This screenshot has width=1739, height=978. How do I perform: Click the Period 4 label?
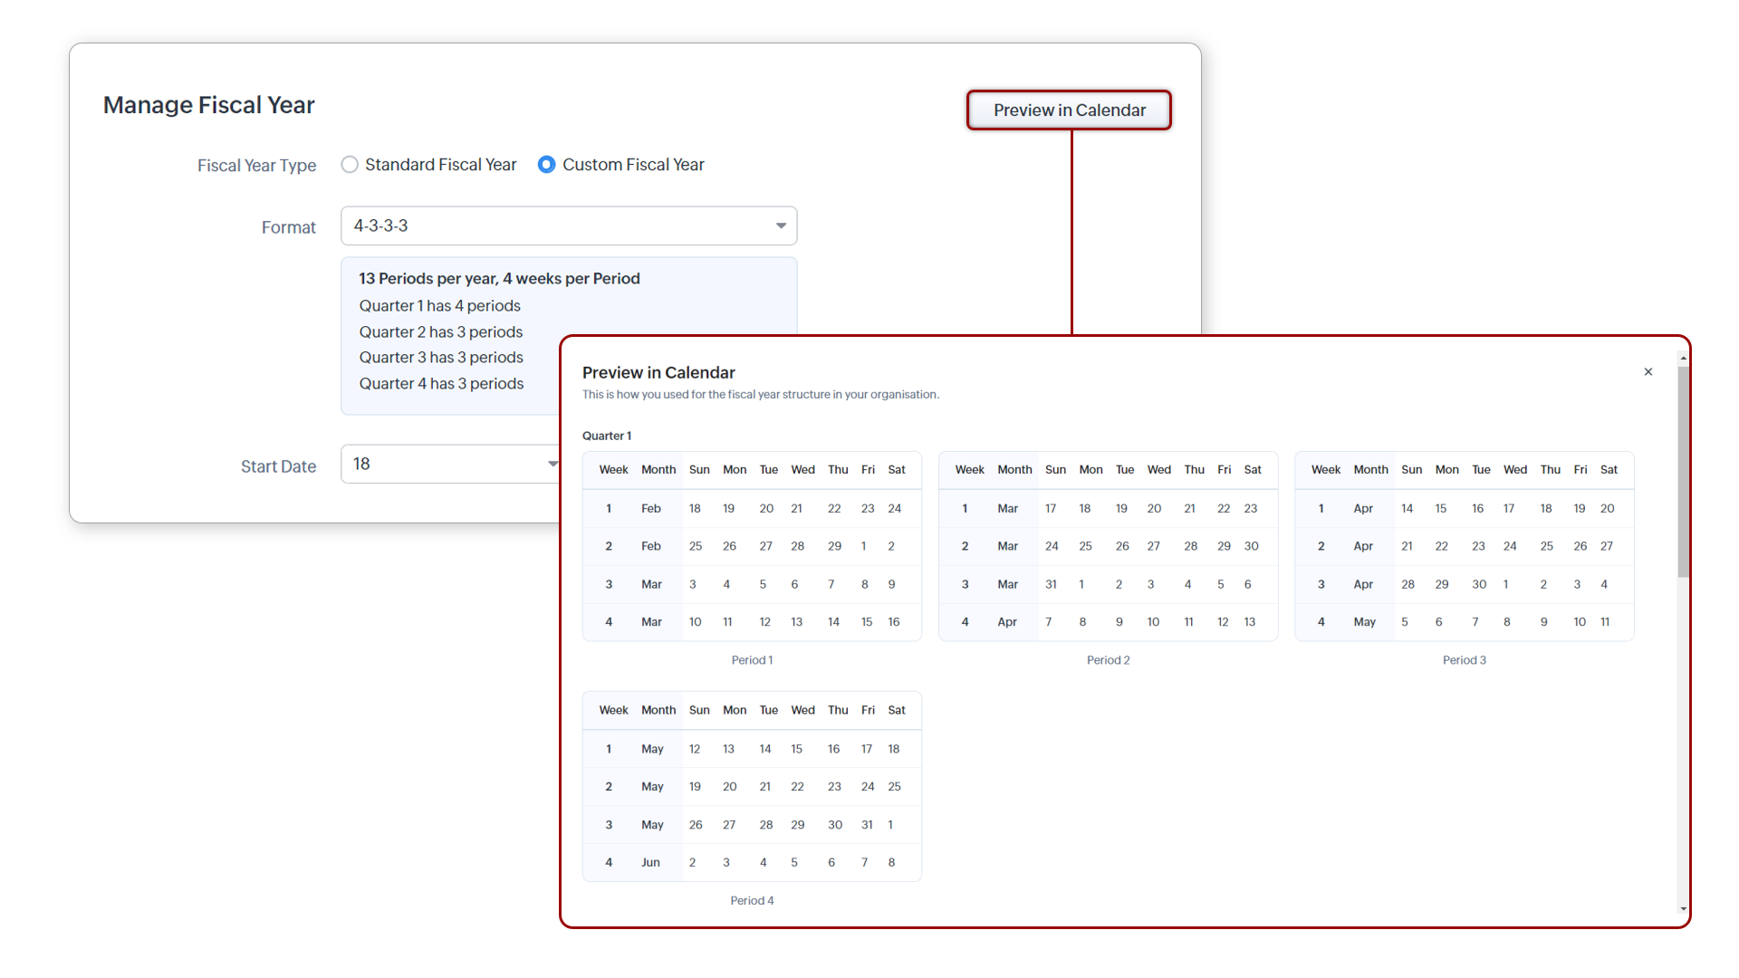click(752, 900)
